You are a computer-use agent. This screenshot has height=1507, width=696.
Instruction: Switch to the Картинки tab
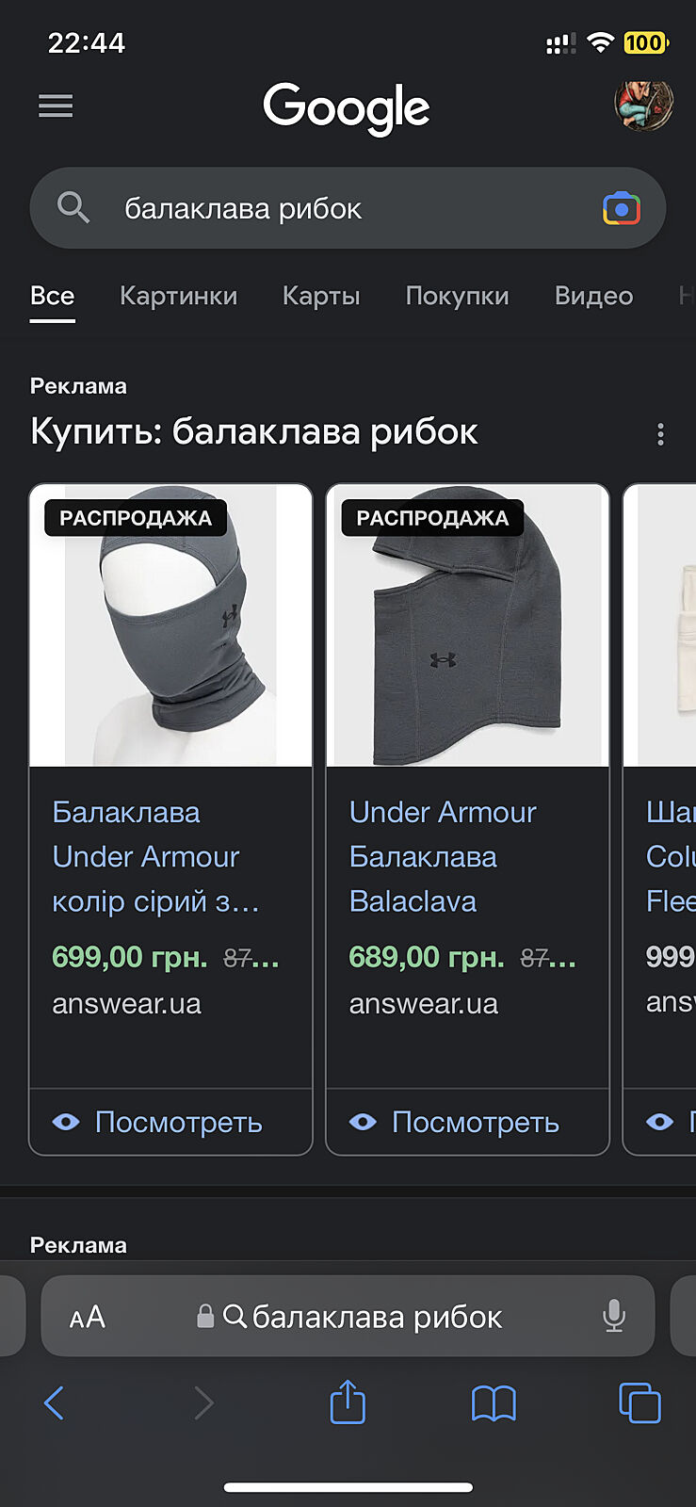tap(178, 296)
